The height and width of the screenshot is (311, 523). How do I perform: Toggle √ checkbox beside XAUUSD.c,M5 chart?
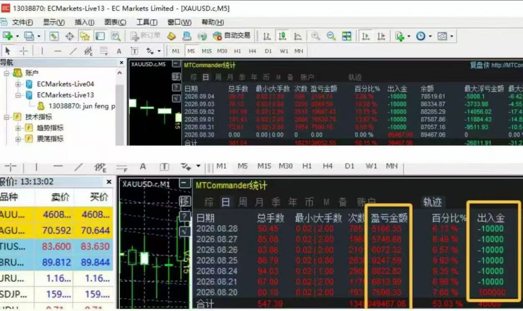click(176, 99)
